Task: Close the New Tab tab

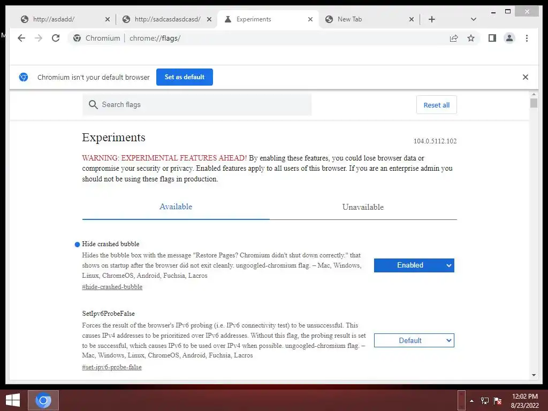Action: (x=412, y=19)
